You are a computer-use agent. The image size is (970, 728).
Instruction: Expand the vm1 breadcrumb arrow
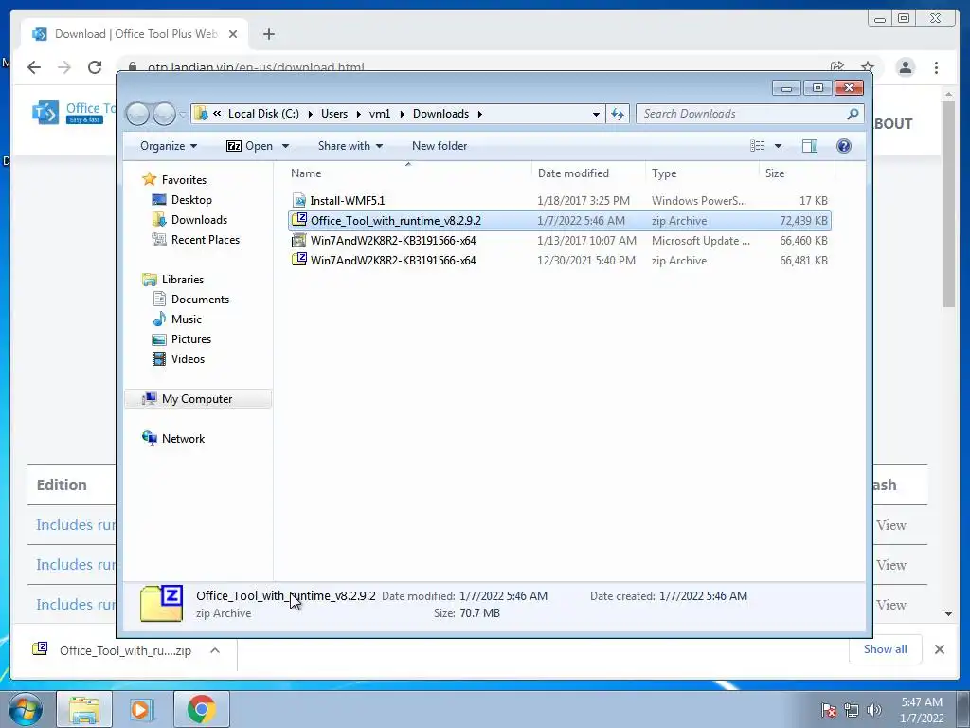click(402, 114)
